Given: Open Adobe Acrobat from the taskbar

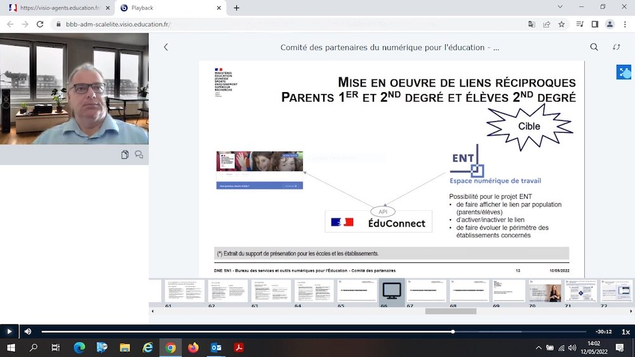Looking at the screenshot, I should (239, 347).
